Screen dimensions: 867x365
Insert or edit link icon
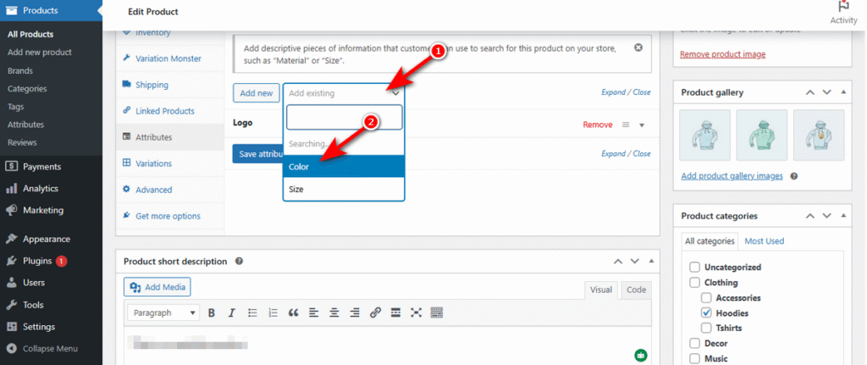coord(375,313)
